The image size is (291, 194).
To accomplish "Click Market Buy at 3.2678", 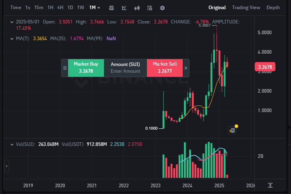I will point(86,68).
